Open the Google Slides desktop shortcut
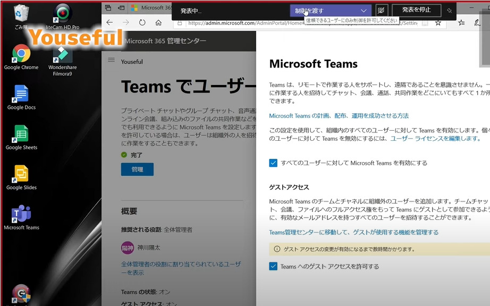Viewport: 490px width, 306px height. (21, 177)
